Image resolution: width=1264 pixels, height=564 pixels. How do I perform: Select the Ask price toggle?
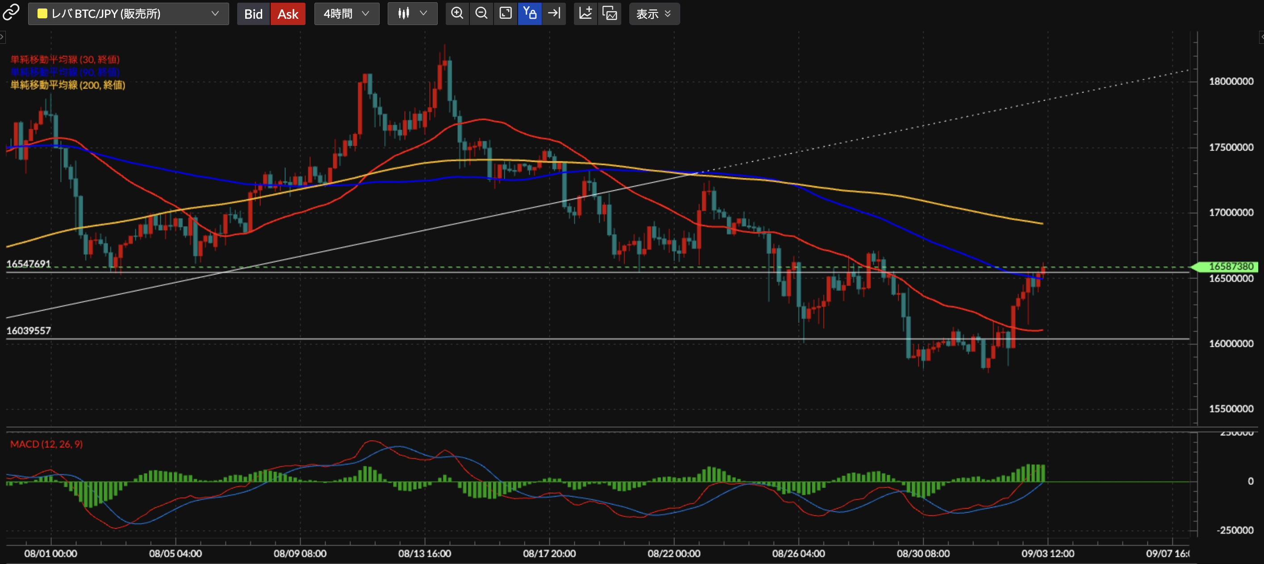coord(288,14)
